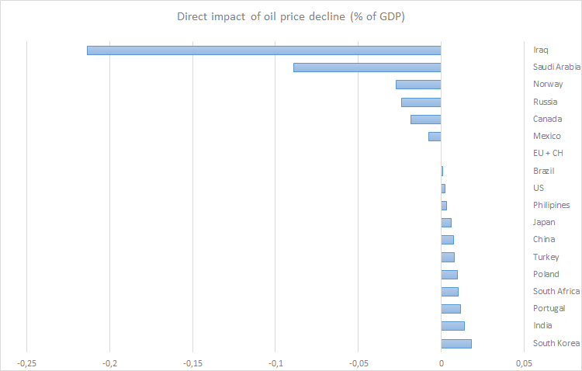Viewport: 582px width, 371px height.
Task: Click the South Korea bar
Action: (x=456, y=343)
